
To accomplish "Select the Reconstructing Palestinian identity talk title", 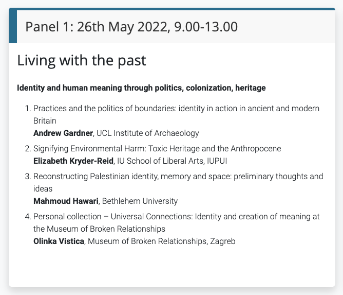I will [178, 176].
